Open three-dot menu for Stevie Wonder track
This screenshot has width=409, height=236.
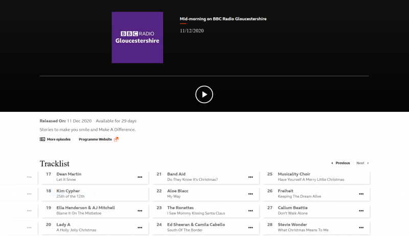point(361,227)
